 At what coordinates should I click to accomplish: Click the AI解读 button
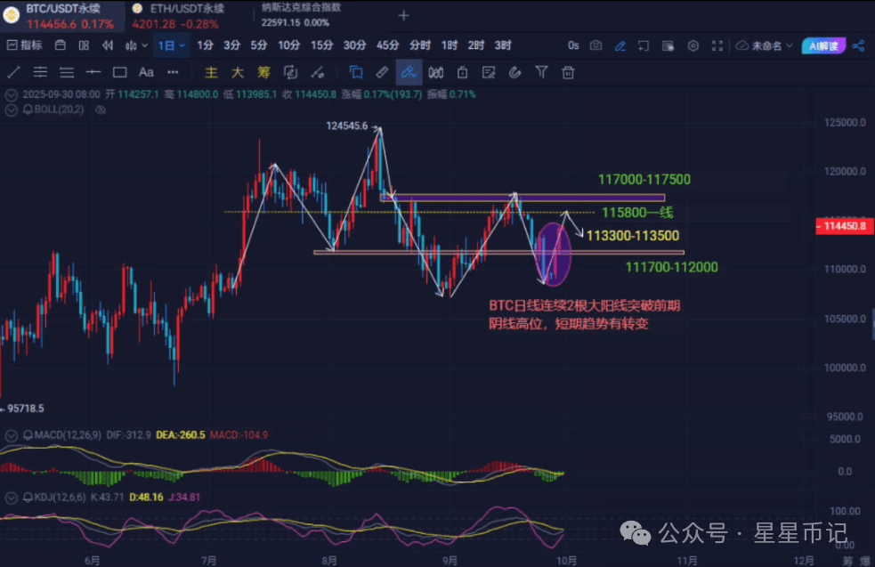823,45
